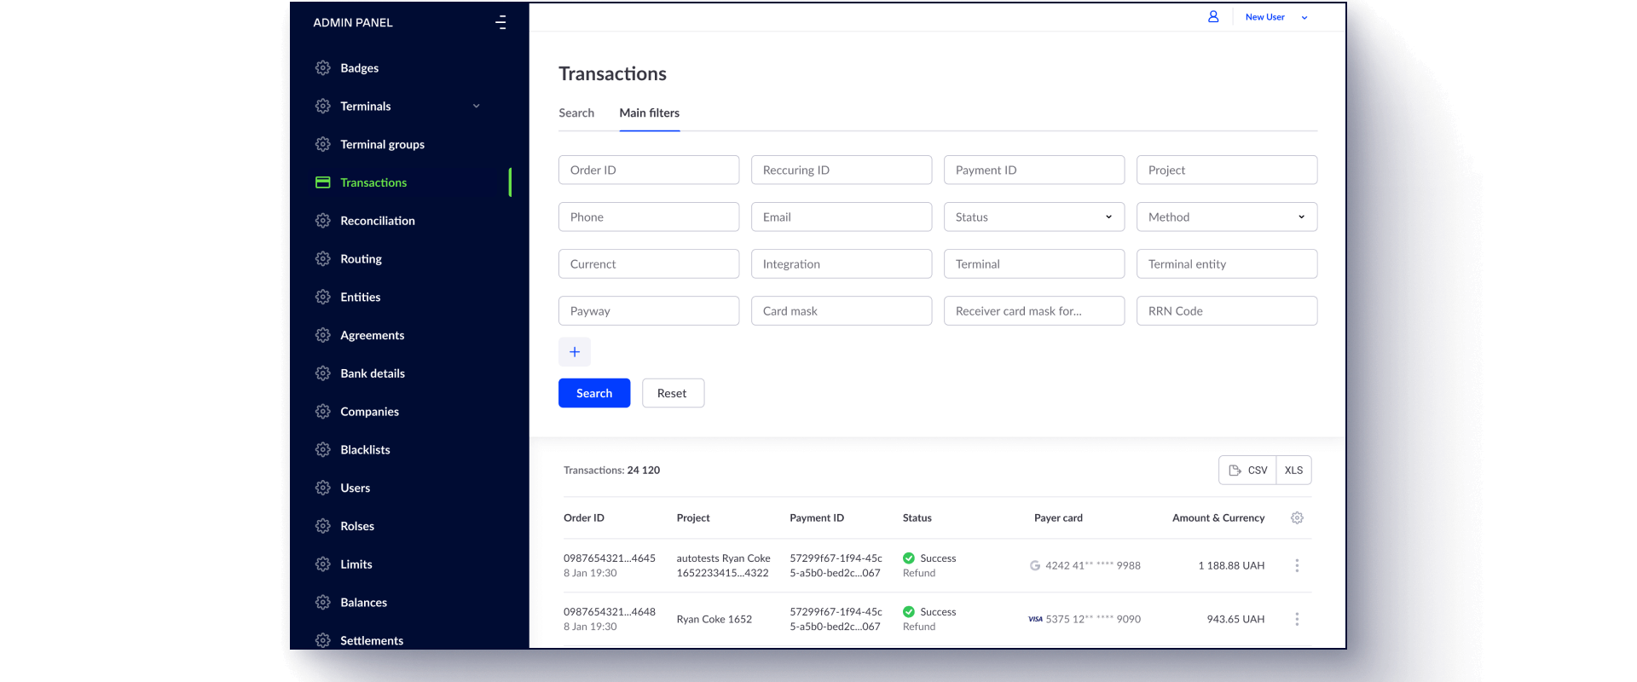Focus the Integration input field
This screenshot has width=1637, height=682.
click(x=842, y=264)
